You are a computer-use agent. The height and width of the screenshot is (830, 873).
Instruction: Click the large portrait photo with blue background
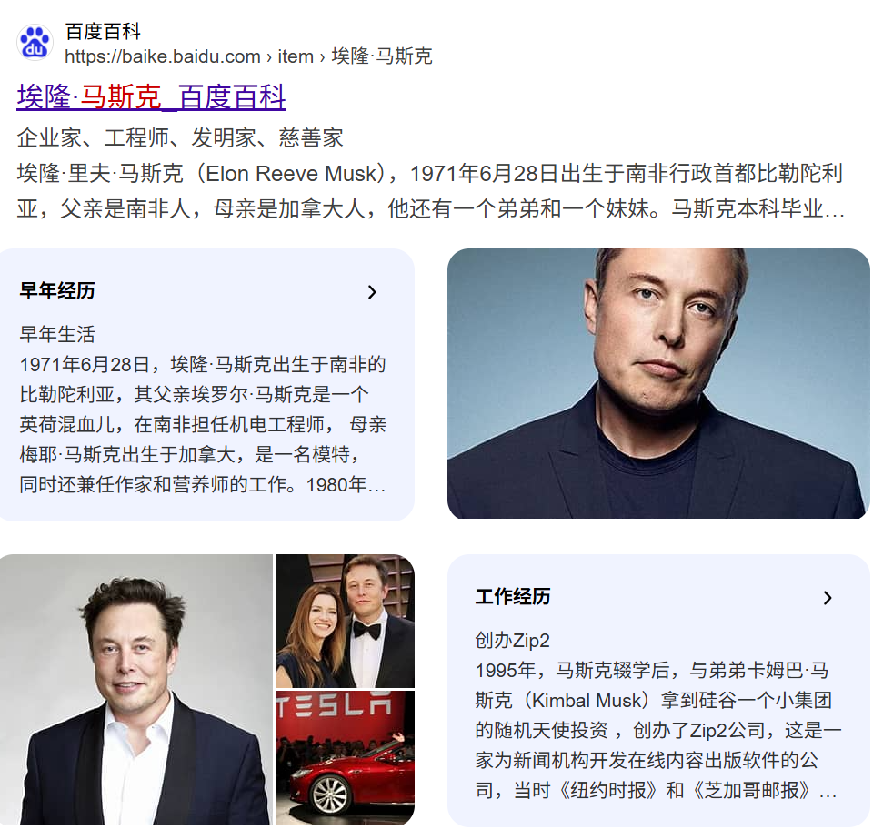pos(658,383)
